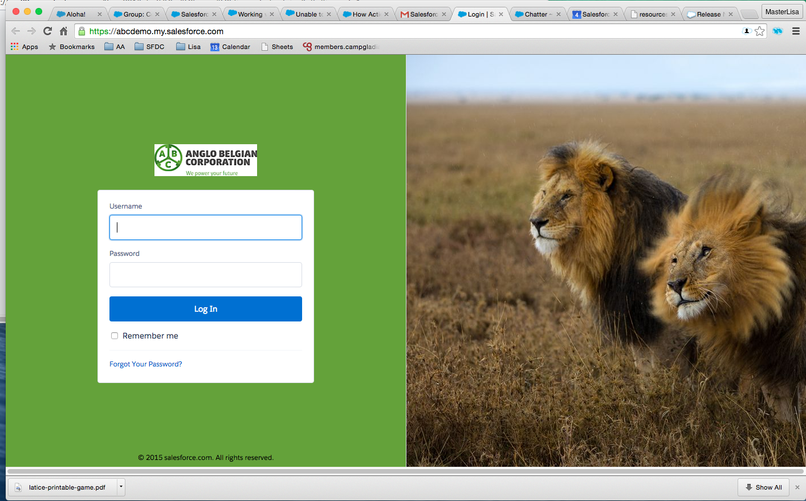Reload the Salesforce login page

click(47, 31)
